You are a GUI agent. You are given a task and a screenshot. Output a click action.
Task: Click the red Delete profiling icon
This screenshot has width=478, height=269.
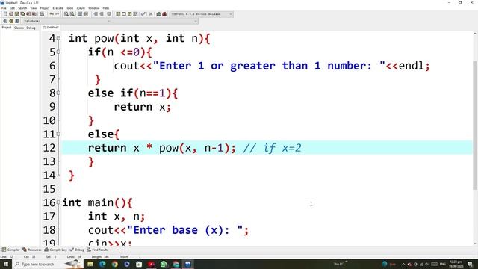[164, 14]
